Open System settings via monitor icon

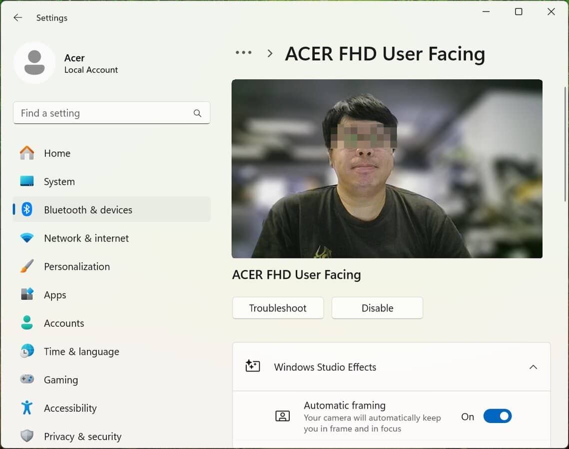(x=27, y=182)
